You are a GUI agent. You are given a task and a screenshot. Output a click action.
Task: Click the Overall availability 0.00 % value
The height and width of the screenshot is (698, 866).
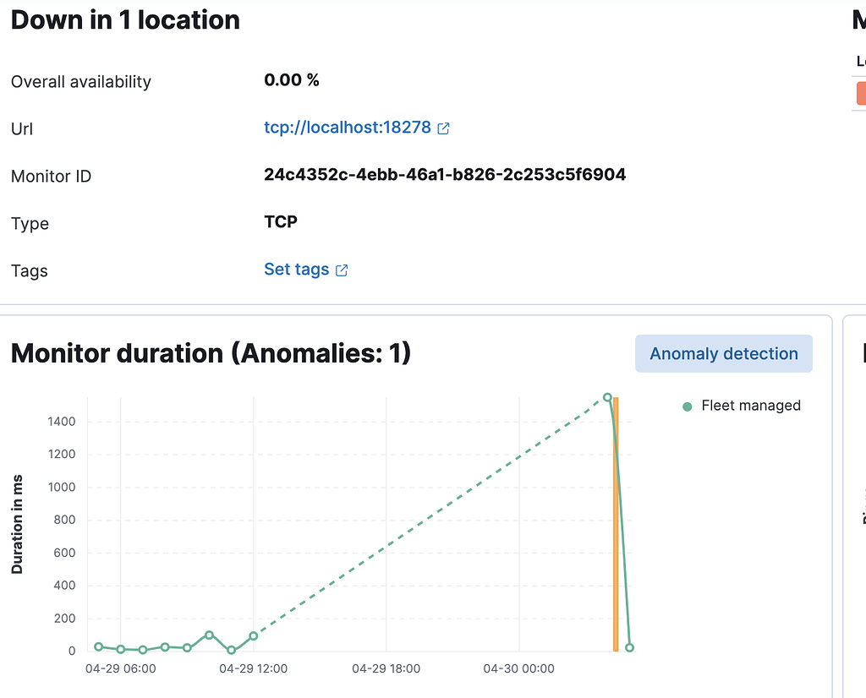[x=292, y=79]
